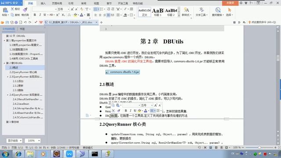Image resolution: width=281 pixels, height=158 pixels.
Task: Select the 标题 2 heading style
Action: pyautogui.click(x=171, y=12)
